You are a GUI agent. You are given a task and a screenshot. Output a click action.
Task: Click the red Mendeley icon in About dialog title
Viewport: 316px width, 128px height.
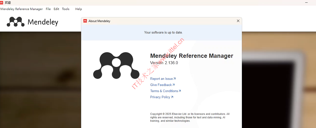(x=85, y=21)
